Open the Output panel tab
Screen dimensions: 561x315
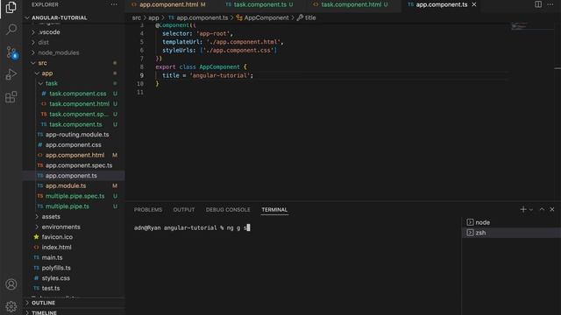coord(184,210)
